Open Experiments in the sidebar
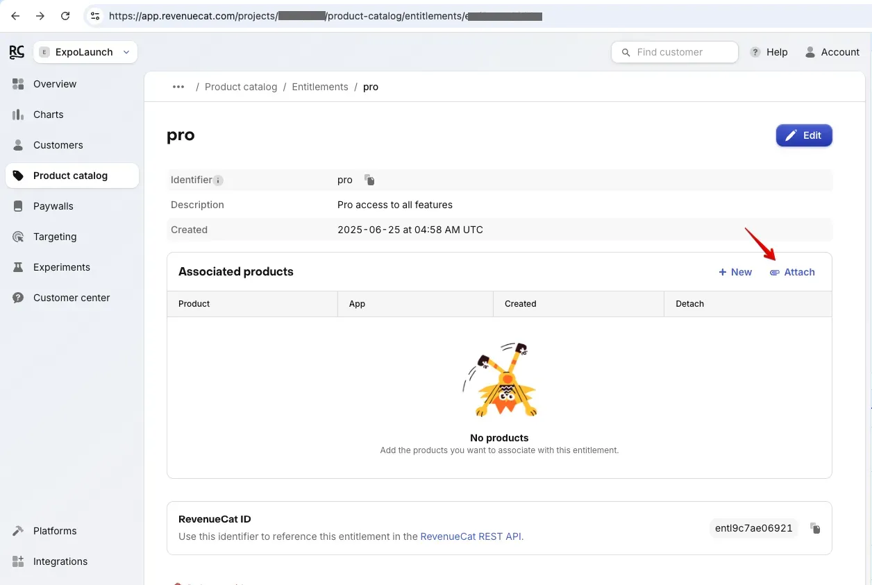The width and height of the screenshot is (872, 585). click(x=72, y=267)
